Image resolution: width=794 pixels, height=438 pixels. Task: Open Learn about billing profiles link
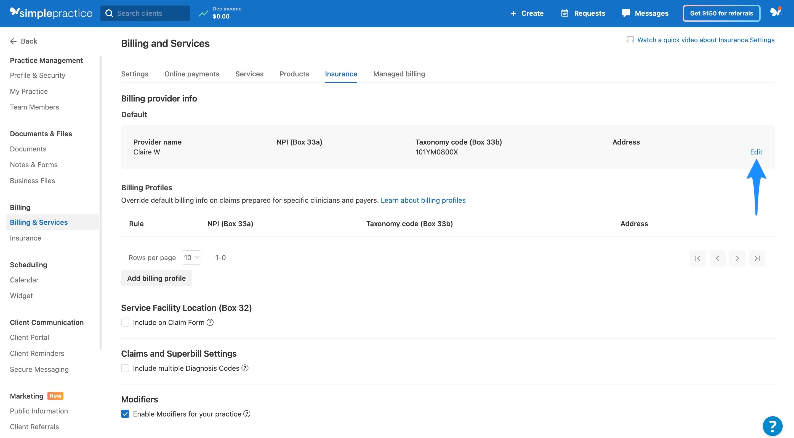[423, 200]
